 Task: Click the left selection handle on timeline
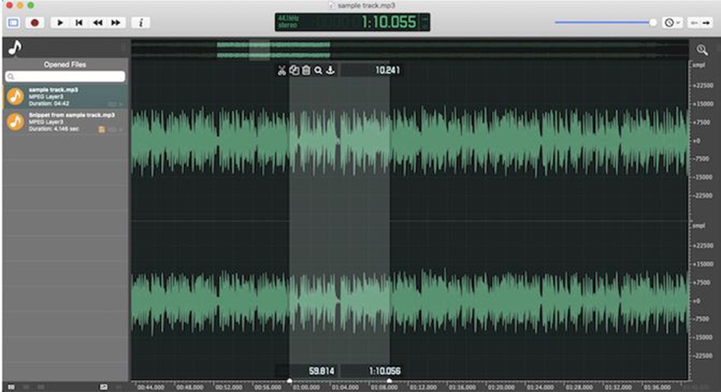[x=289, y=381]
